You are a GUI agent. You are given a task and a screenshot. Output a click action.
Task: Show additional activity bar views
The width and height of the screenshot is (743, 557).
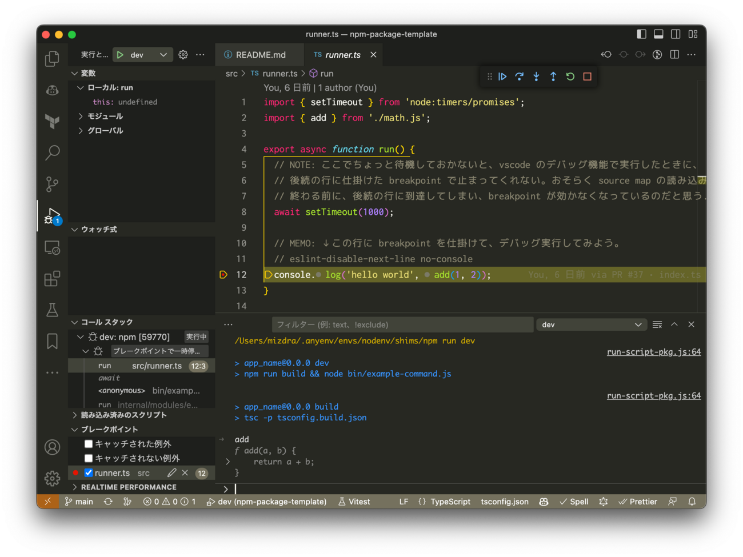click(52, 372)
